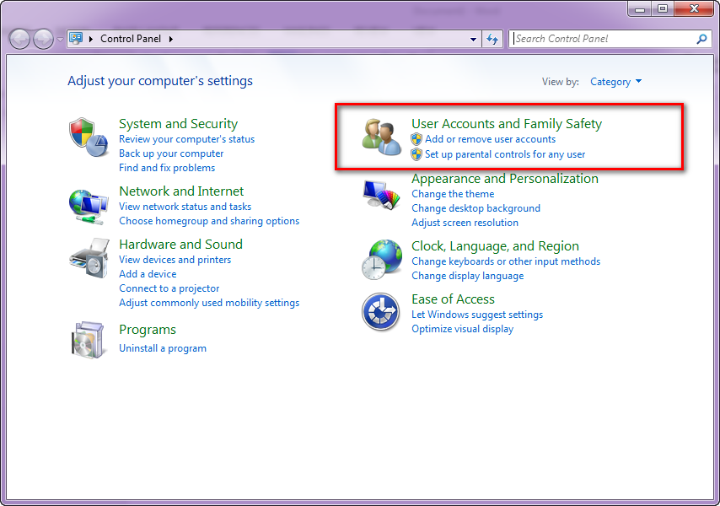Viewport: 720px width, 506px height.
Task: Click the Back navigation arrow button
Action: click(x=19, y=39)
